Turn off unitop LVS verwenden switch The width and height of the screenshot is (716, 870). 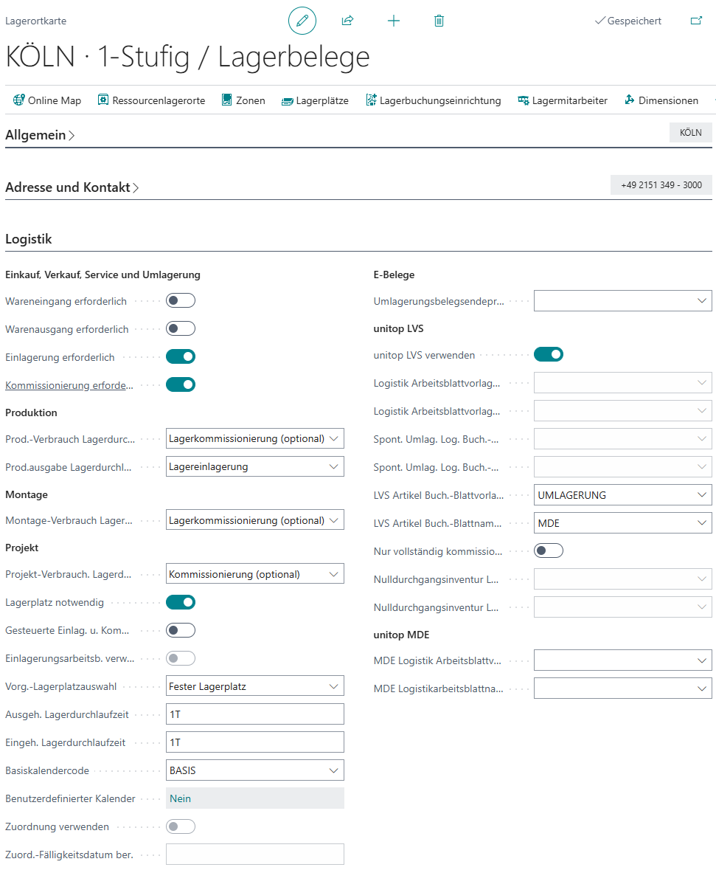coord(549,355)
